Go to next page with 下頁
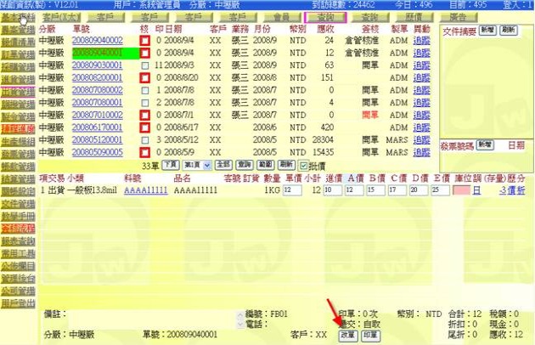The image size is (535, 345). tap(170, 165)
